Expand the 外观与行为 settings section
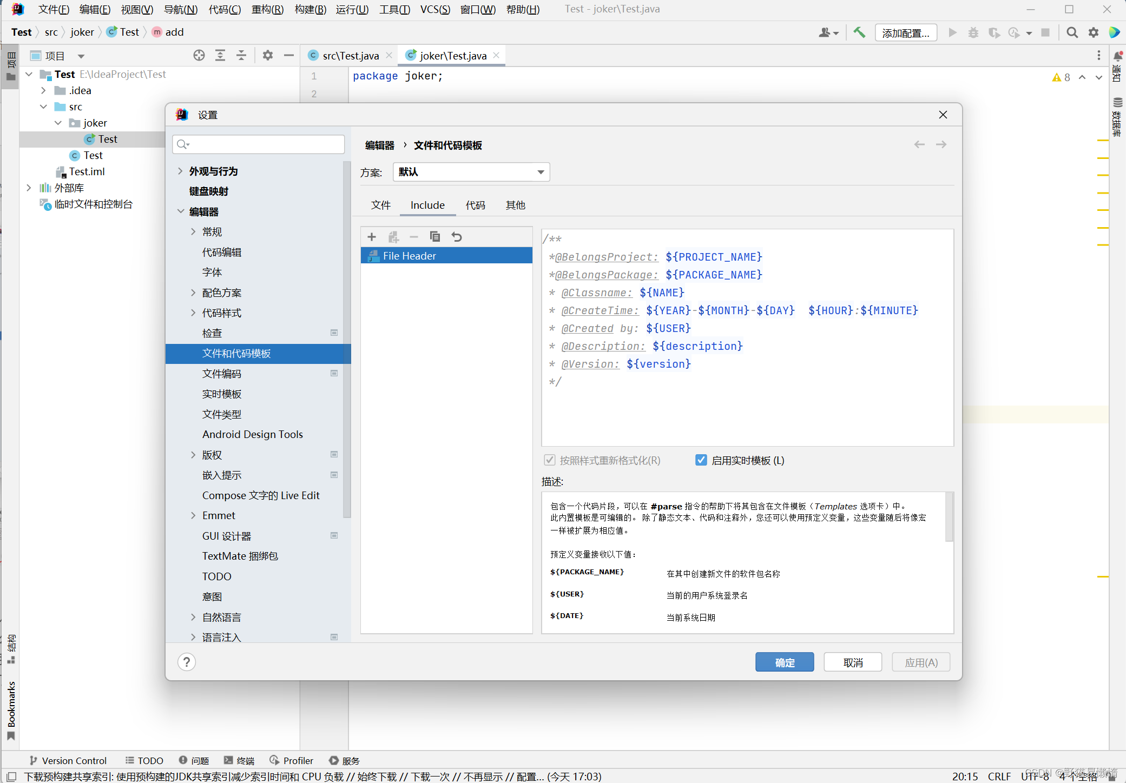This screenshot has height=783, width=1126. pyautogui.click(x=180, y=171)
